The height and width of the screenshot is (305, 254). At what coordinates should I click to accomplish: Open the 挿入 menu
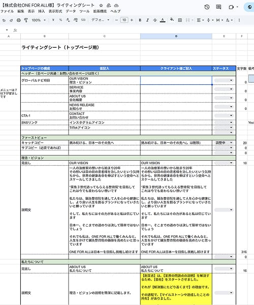[41, 11]
